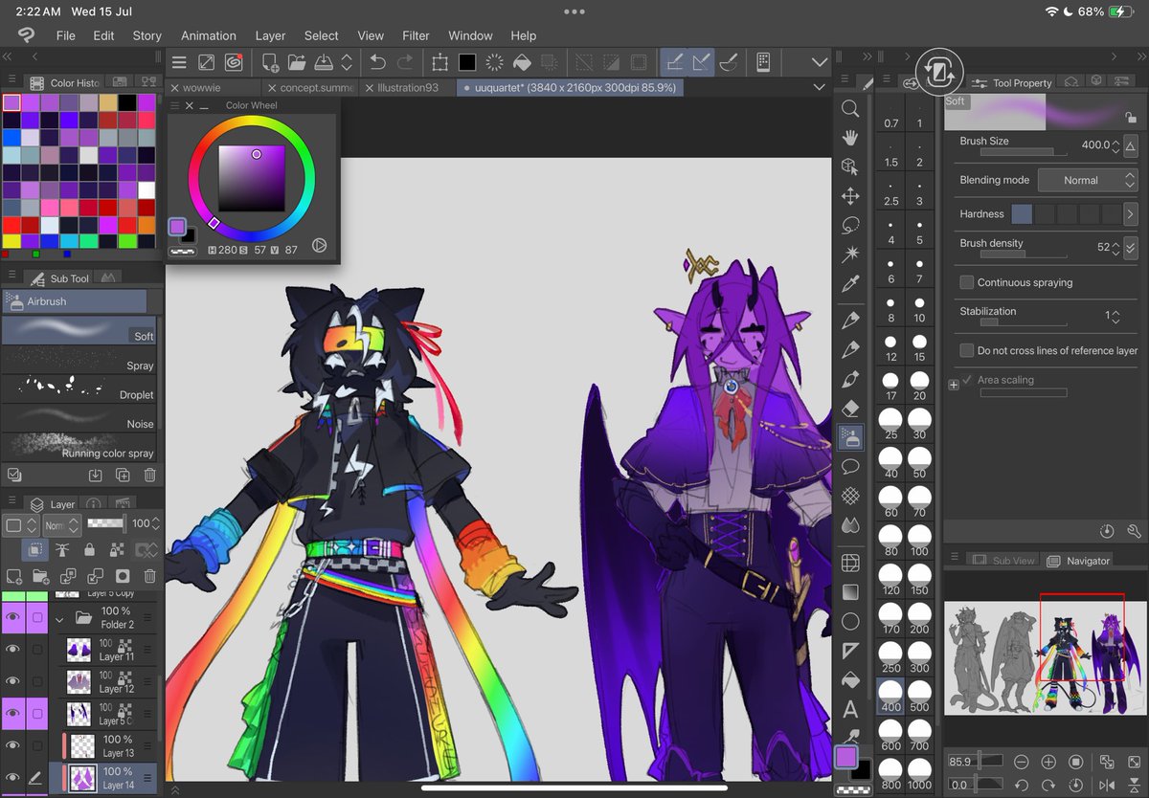The height and width of the screenshot is (798, 1149).
Task: Select the Spray sub tool
Action: [x=79, y=360]
